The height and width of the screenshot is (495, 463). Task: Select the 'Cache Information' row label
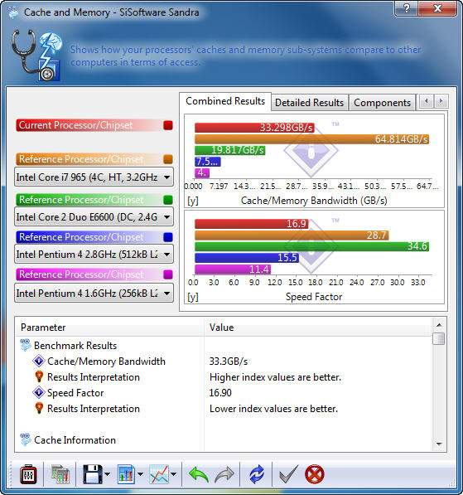coord(75,440)
